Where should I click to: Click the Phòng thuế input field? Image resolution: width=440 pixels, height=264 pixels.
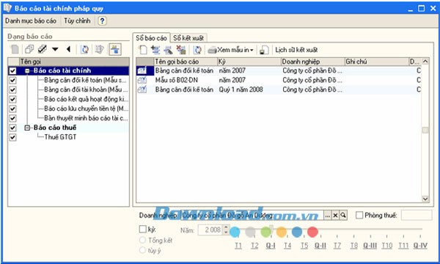click(417, 215)
